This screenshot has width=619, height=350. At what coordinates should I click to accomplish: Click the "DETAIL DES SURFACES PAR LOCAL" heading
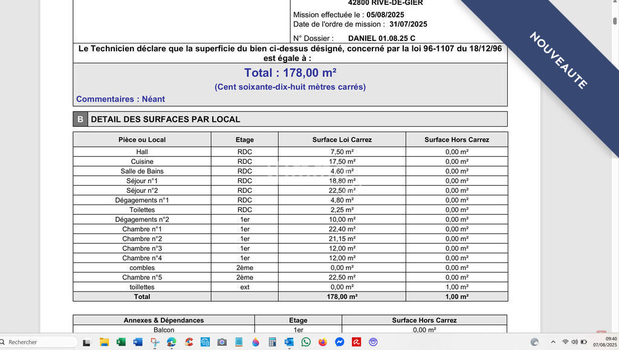coord(166,119)
